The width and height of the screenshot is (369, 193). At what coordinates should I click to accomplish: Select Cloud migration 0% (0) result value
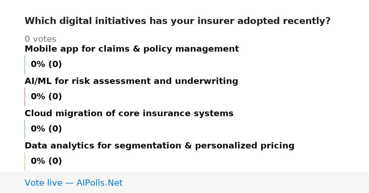tap(46, 129)
